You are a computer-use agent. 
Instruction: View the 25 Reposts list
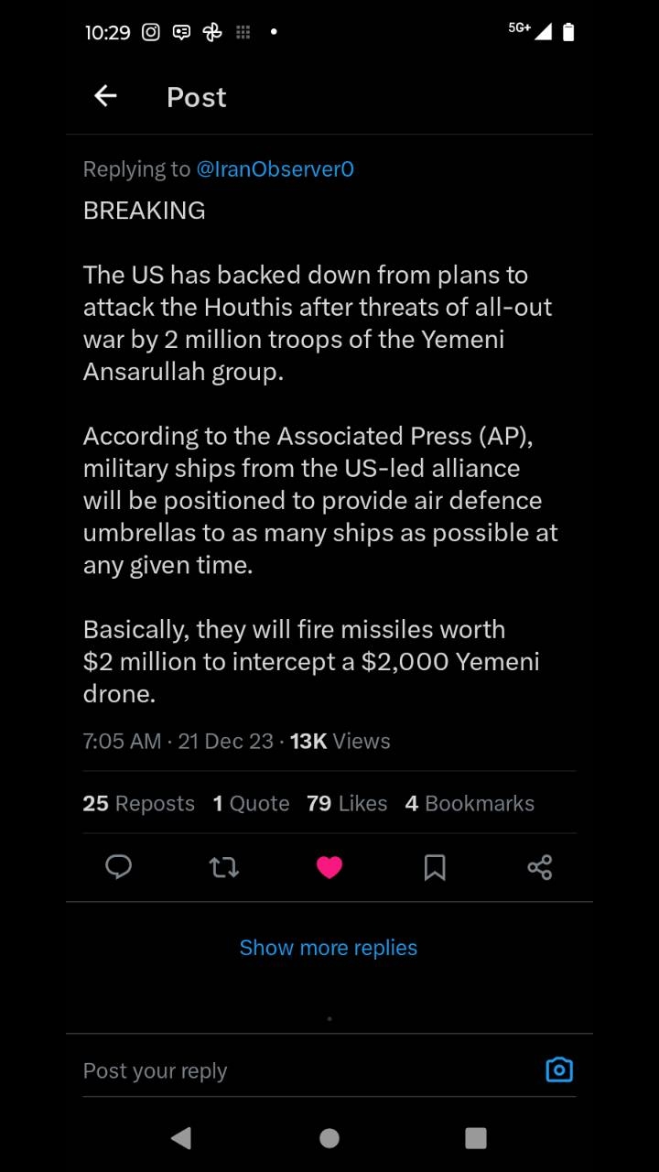pyautogui.click(x=138, y=803)
